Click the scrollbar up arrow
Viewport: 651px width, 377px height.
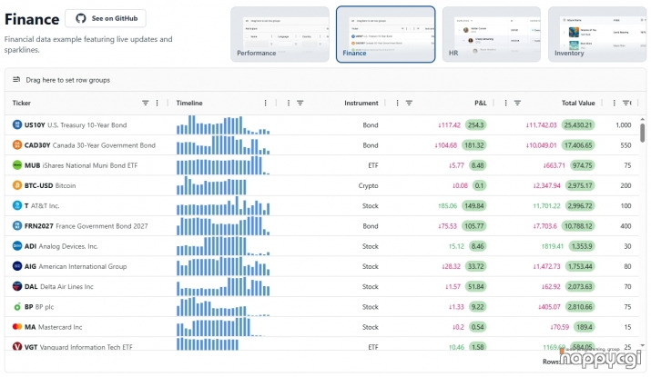coord(643,119)
